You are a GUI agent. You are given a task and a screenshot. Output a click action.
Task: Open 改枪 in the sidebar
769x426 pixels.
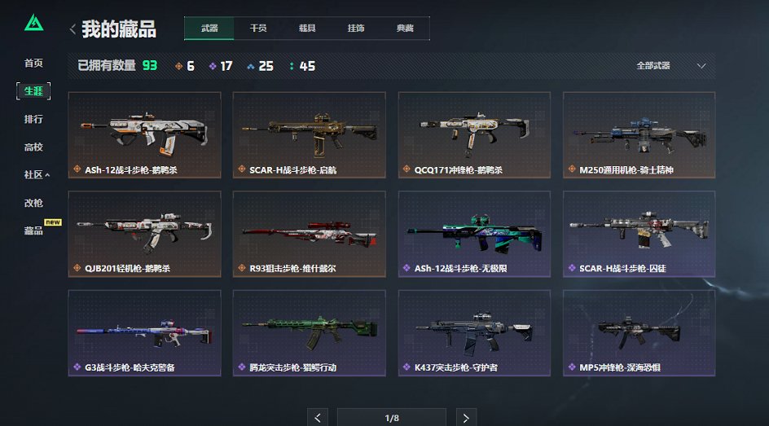click(33, 203)
